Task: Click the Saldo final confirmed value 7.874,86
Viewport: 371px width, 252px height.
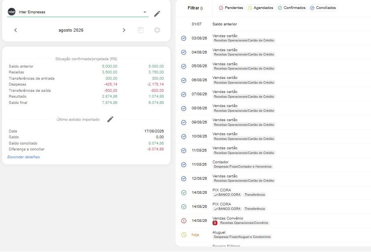Action: [110, 103]
